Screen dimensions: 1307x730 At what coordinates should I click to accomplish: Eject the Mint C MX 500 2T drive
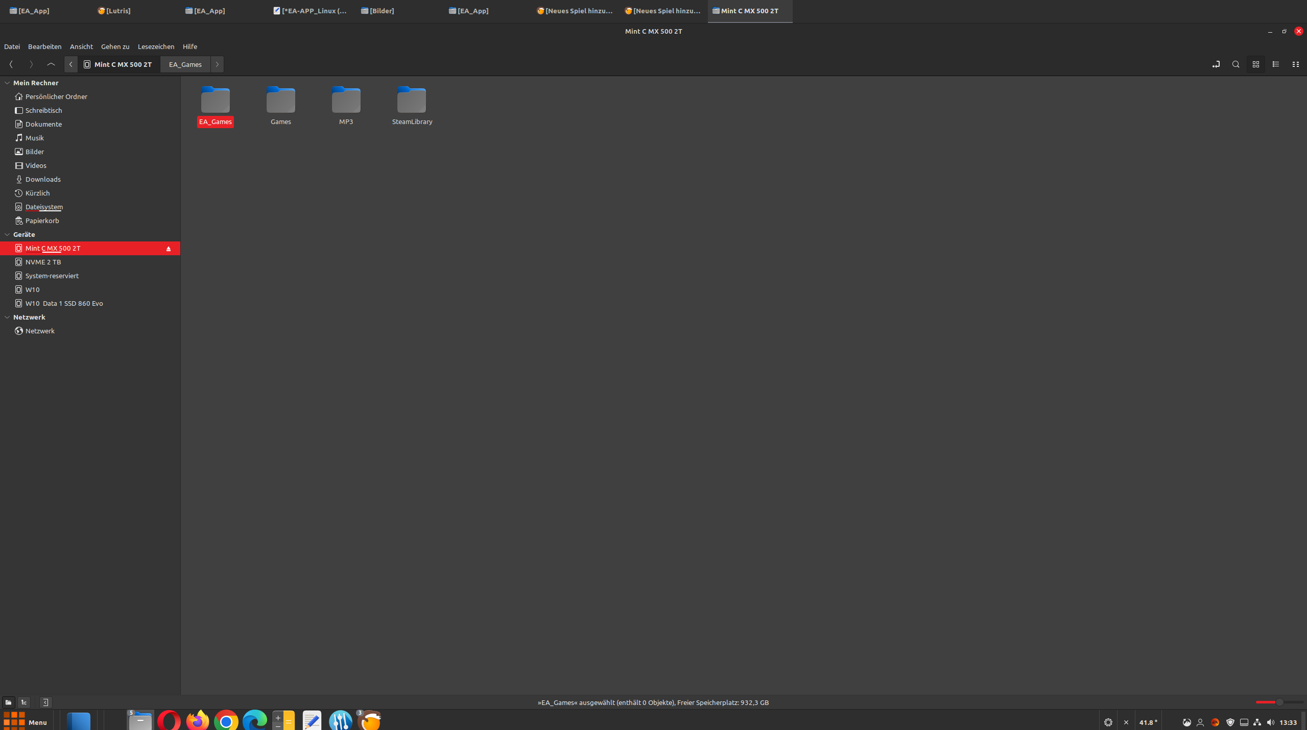(x=169, y=249)
